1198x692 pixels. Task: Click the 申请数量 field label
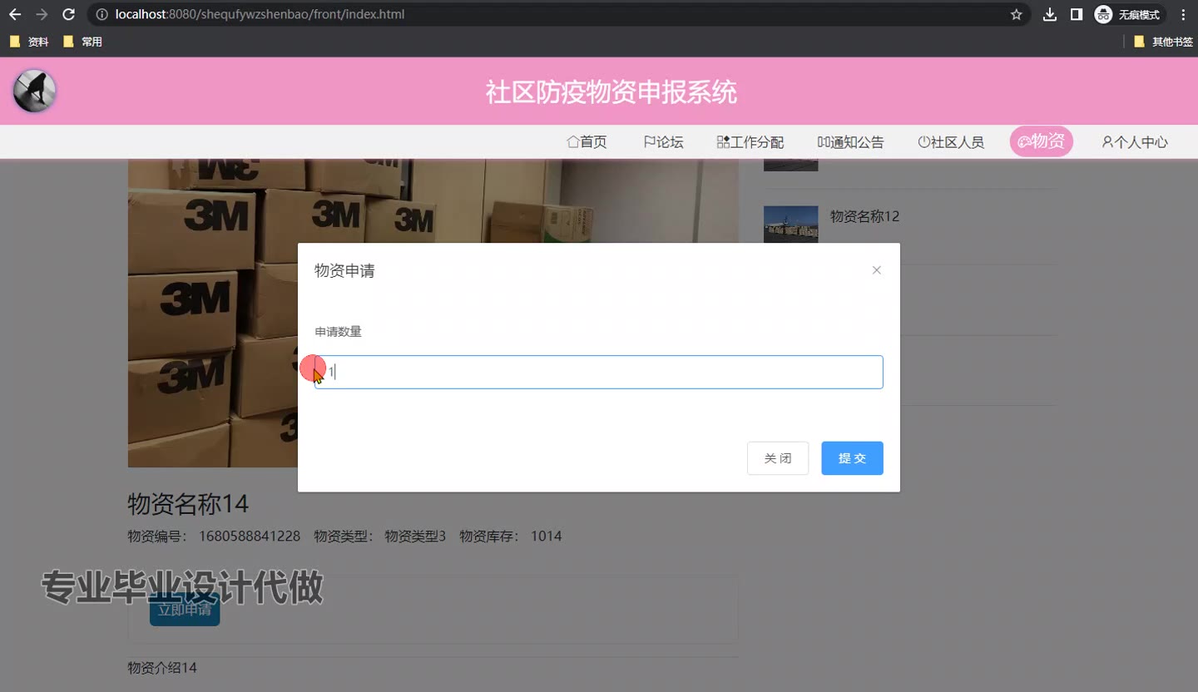(338, 332)
